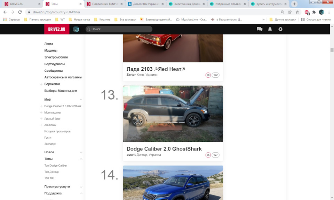This screenshot has width=334, height=200.
Task: Open the red Лада 2103 photo
Action: (173, 48)
